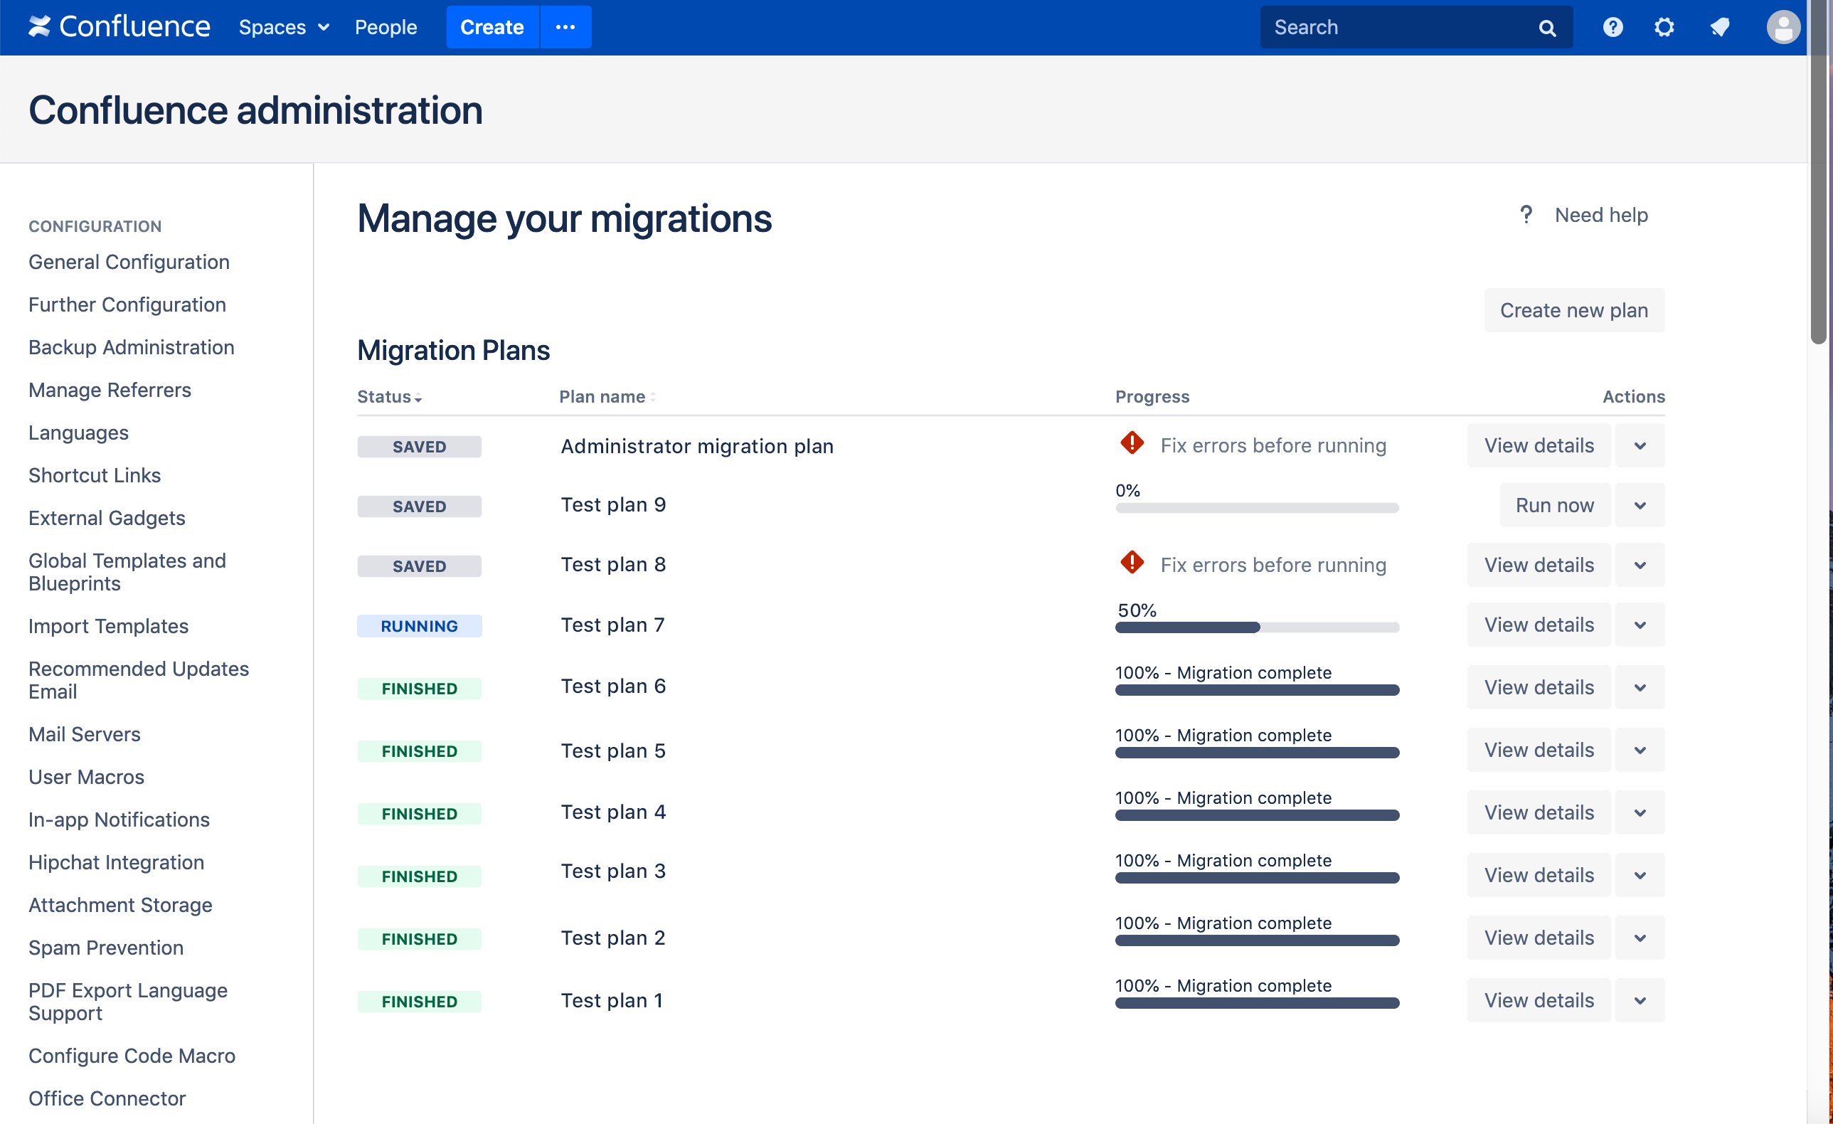The image size is (1833, 1124).
Task: Open External Gadgets in sidebar
Action: click(107, 518)
